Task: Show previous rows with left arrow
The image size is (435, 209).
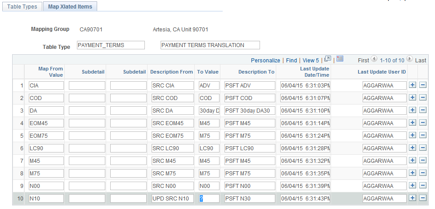Action: click(x=374, y=59)
